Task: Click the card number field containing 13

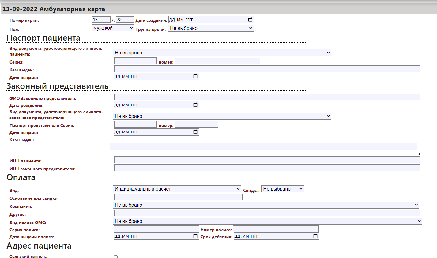Action: click(101, 20)
